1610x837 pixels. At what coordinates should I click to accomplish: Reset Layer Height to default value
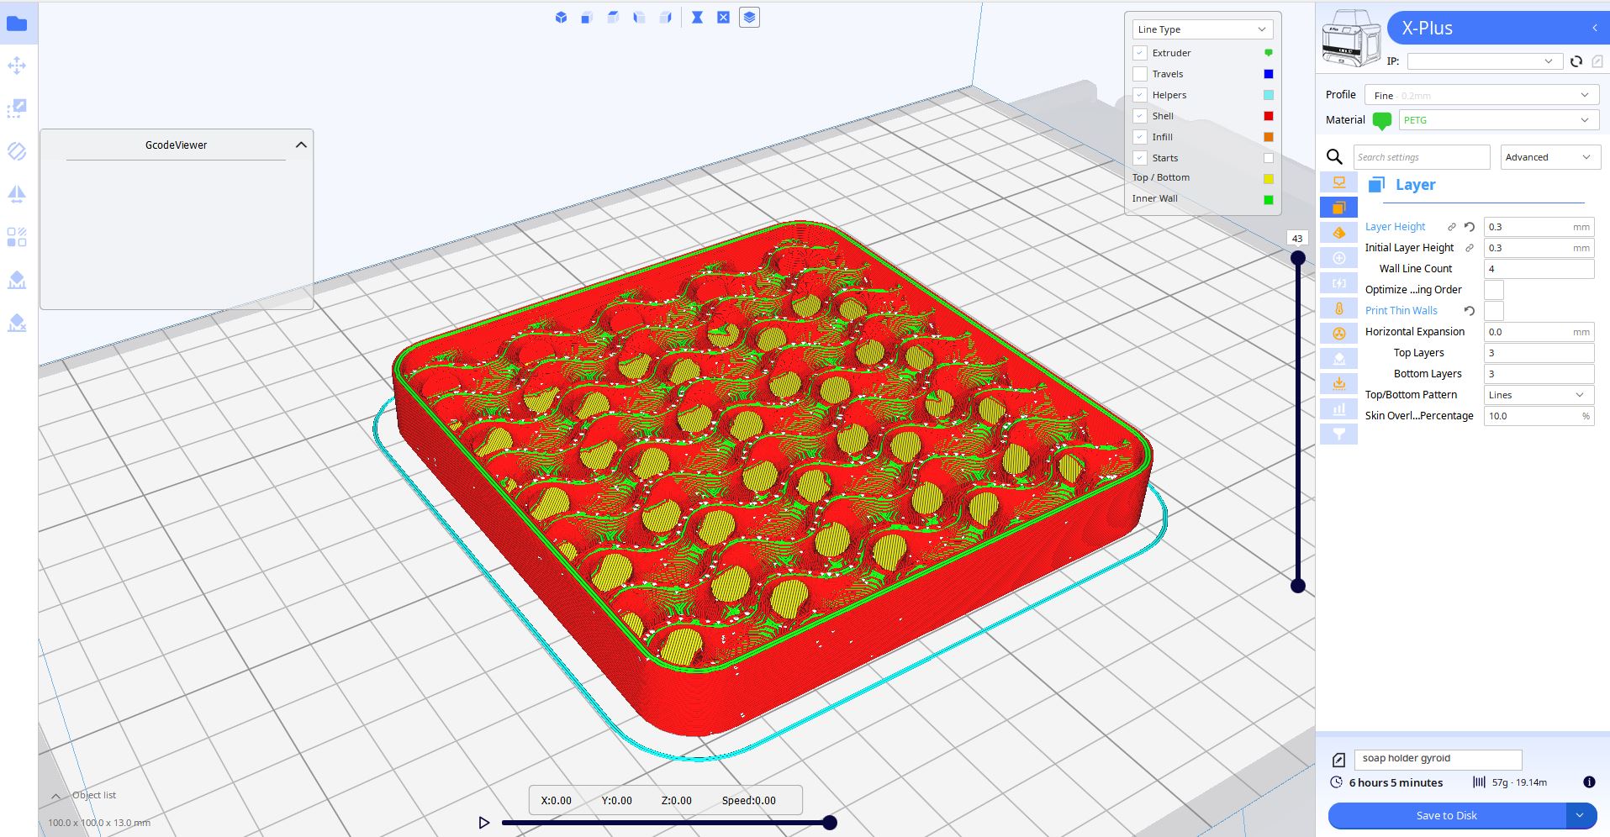click(x=1470, y=227)
